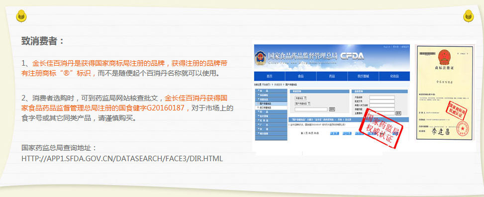Expand the 国产保健食品 sidebar item

pos(271,104)
